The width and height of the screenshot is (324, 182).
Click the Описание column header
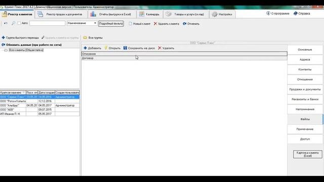pos(184,54)
